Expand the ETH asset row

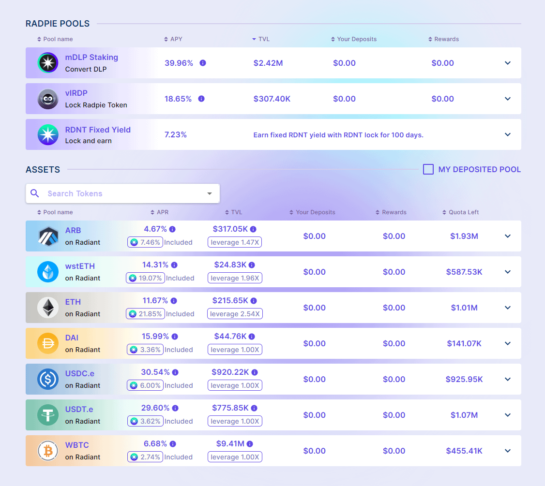pyautogui.click(x=508, y=308)
